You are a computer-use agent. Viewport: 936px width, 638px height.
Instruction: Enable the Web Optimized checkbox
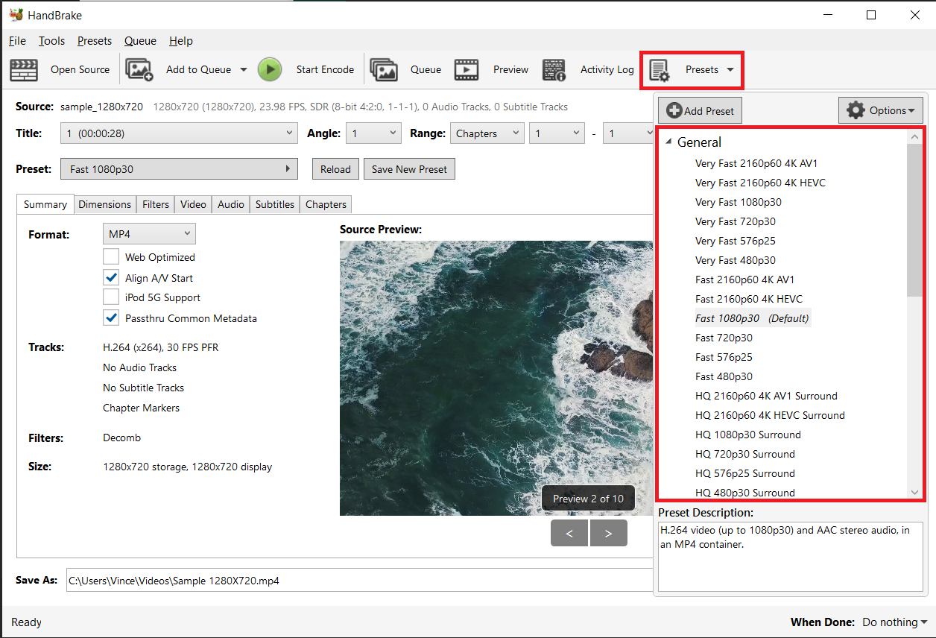111,257
